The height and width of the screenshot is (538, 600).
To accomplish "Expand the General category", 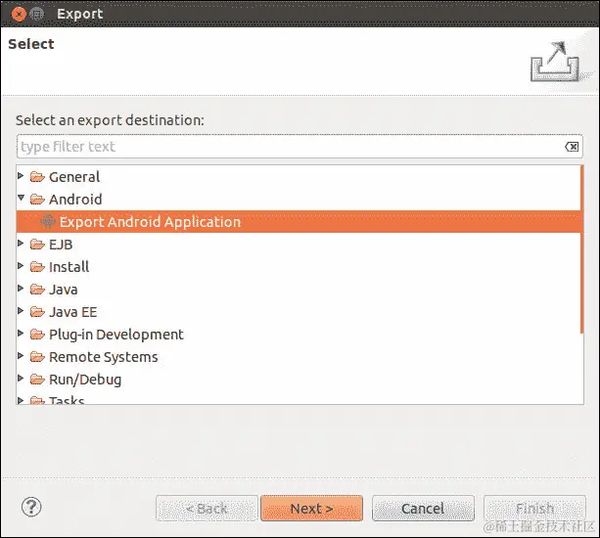I will (22, 176).
